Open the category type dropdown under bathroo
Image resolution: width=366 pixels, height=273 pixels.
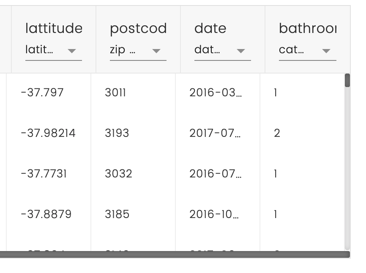click(x=326, y=51)
